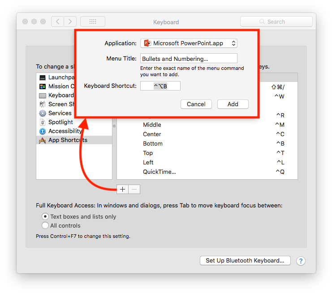
Task: Cancel the shortcut dialog
Action: 196,104
